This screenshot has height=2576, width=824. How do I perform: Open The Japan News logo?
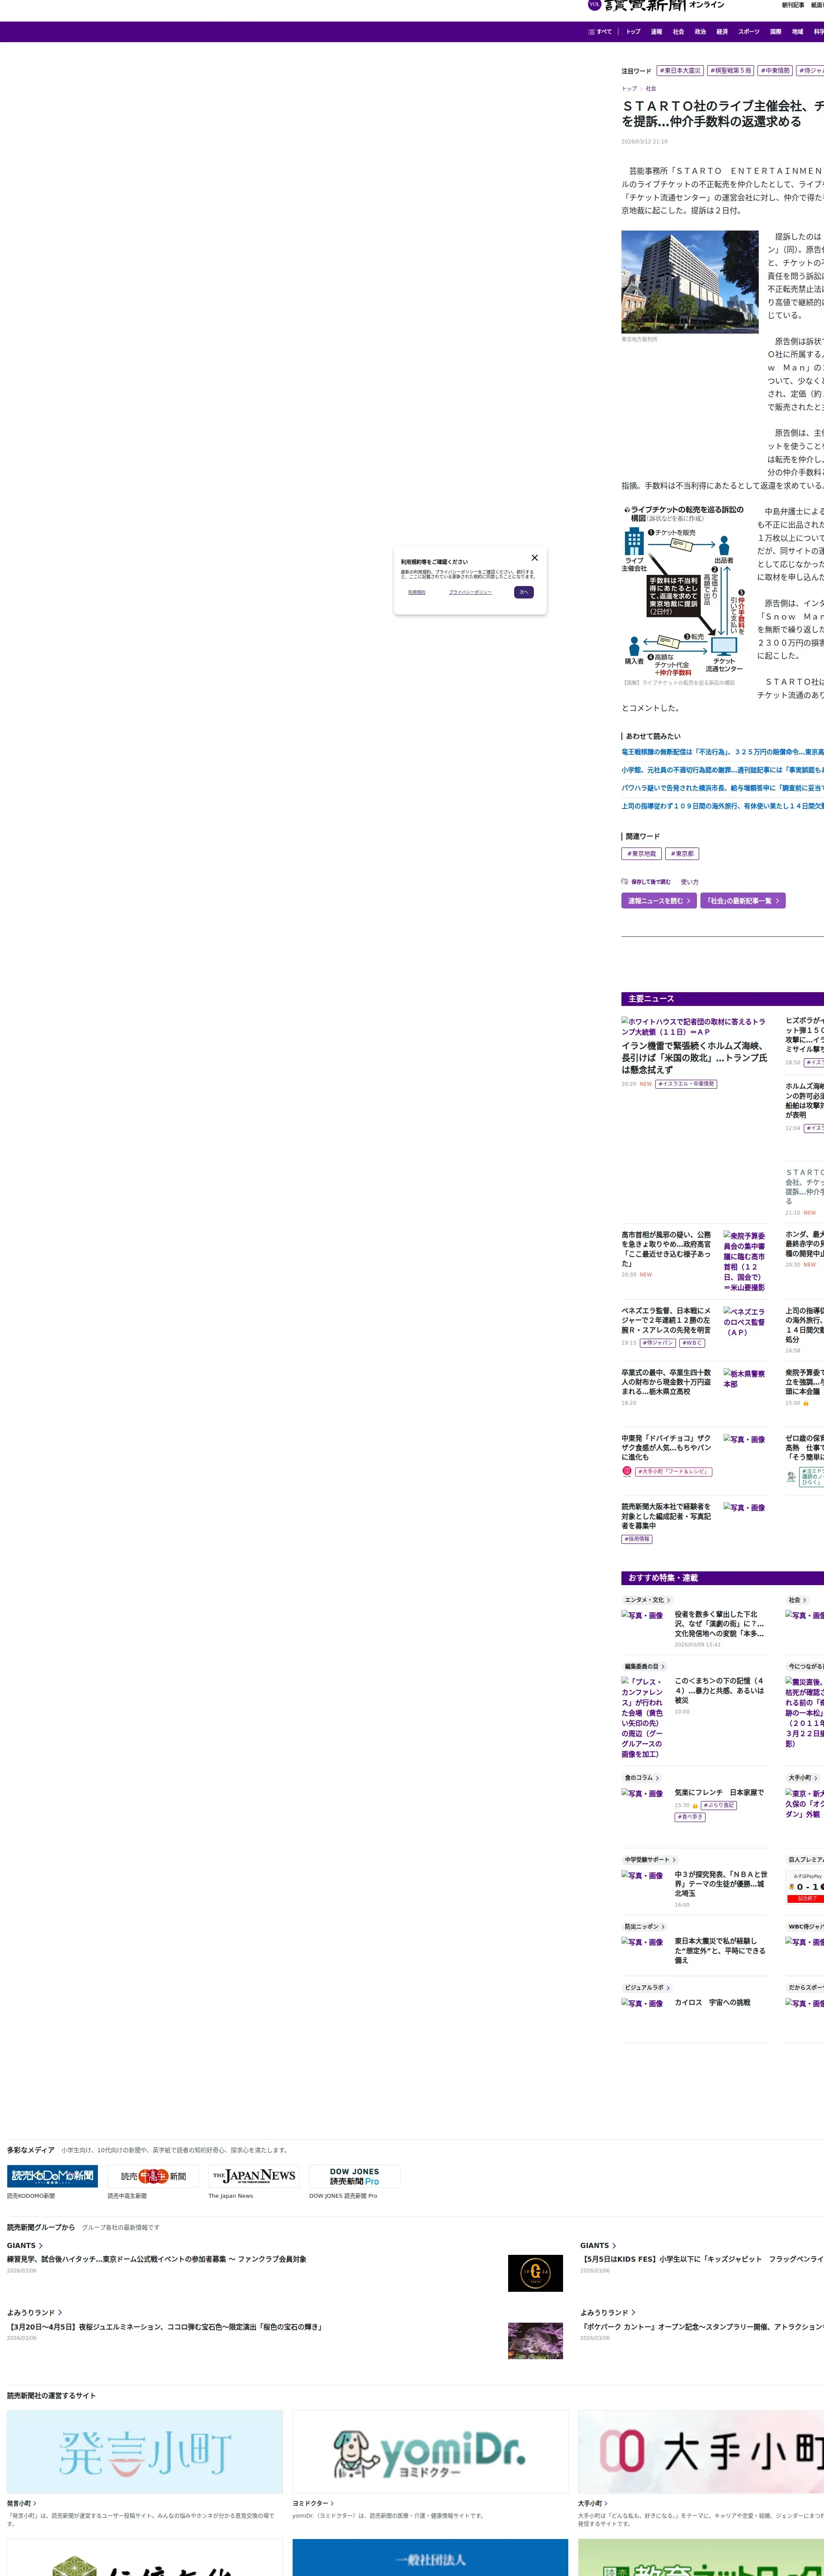[254, 2176]
